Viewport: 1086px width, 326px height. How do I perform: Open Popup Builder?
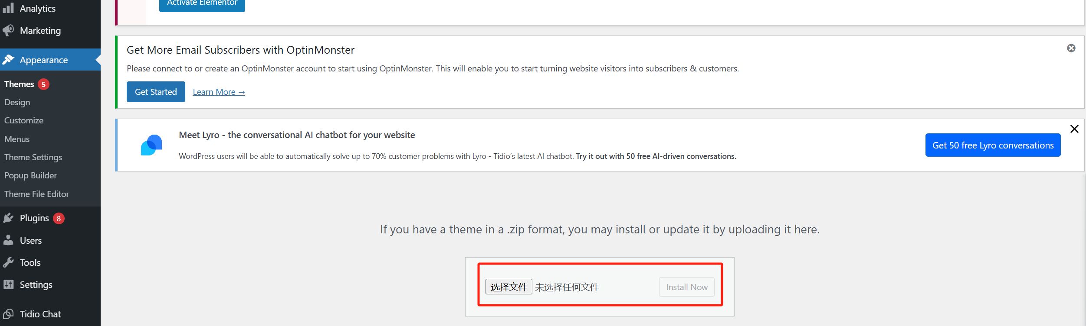31,175
